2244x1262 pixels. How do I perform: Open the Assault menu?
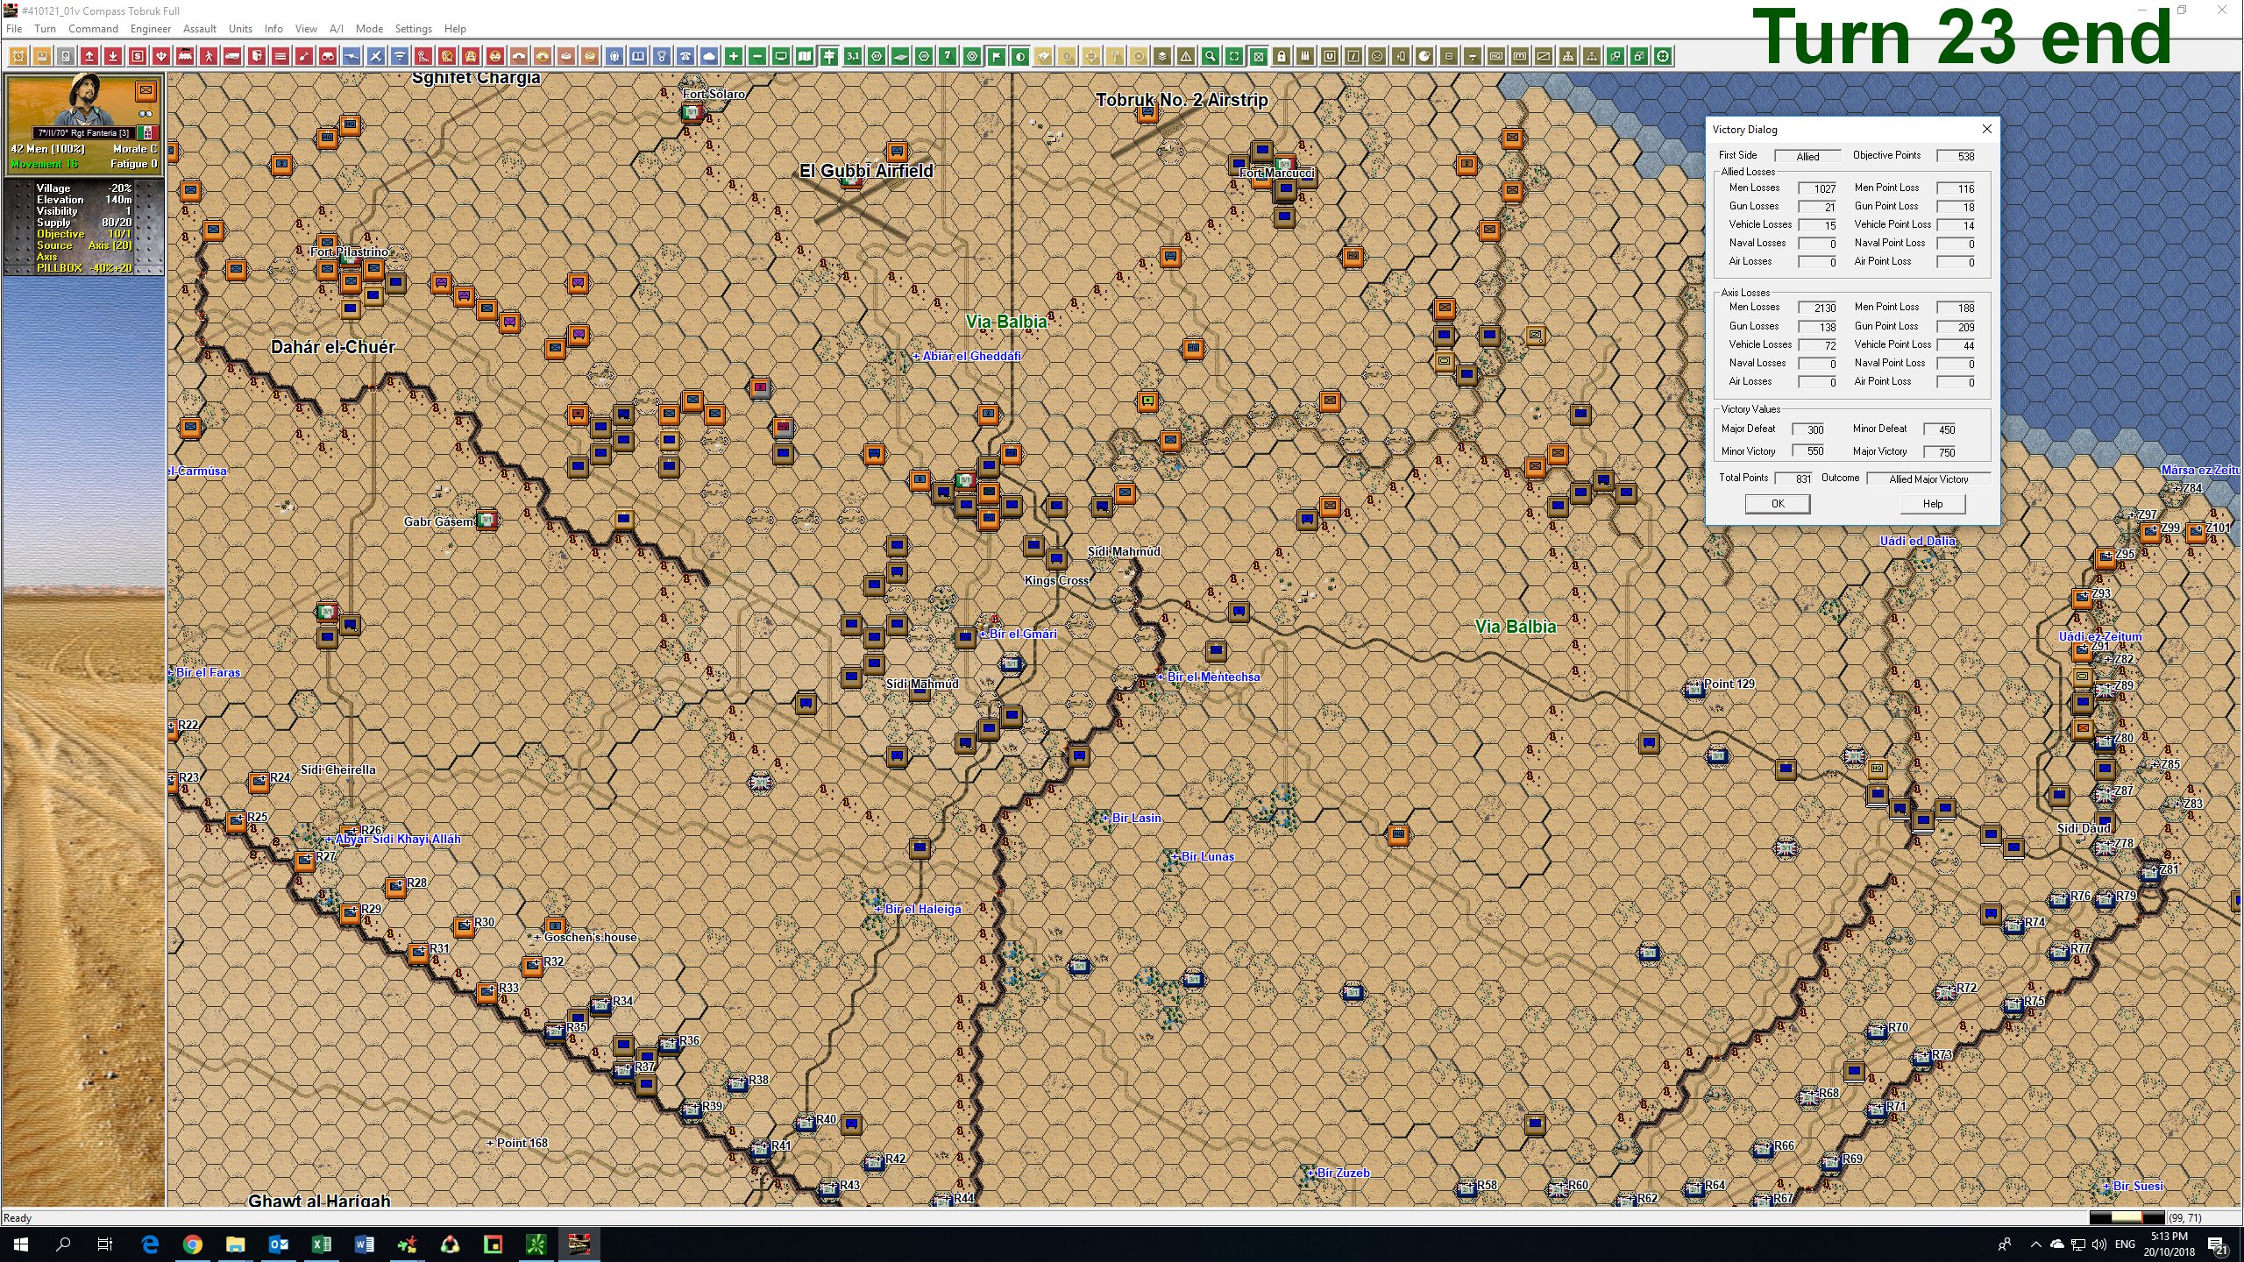[200, 28]
